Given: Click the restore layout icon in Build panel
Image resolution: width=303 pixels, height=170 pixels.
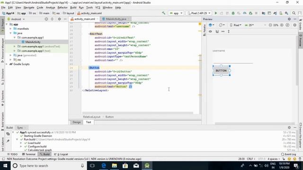Looking at the screenshot, I should 8,134.
